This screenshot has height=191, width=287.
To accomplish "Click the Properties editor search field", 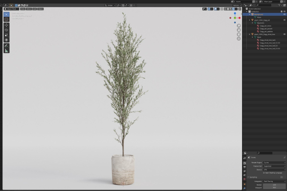I will 265,153.
